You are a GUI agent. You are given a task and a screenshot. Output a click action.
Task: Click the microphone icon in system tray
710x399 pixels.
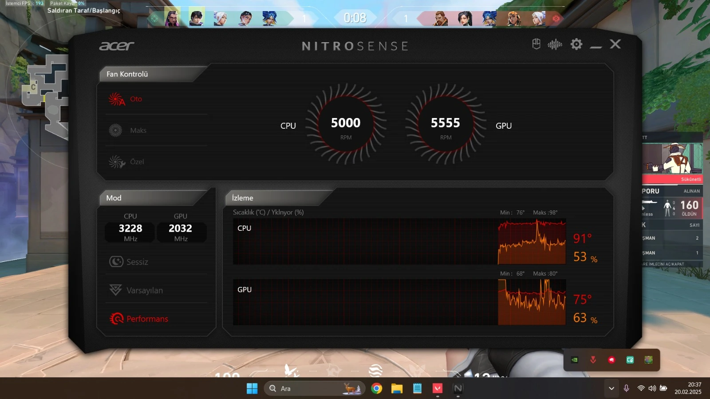[626, 388]
